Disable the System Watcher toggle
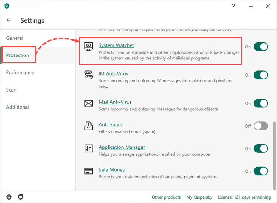This screenshot has height=203, width=277. [261, 47]
